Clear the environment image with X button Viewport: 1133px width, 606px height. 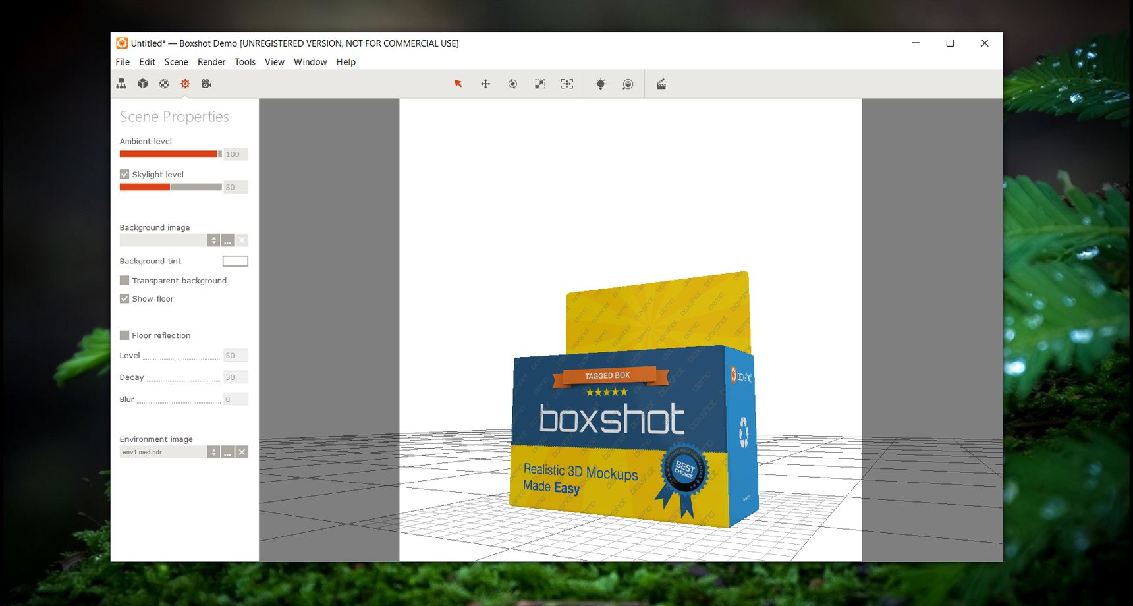pos(242,452)
